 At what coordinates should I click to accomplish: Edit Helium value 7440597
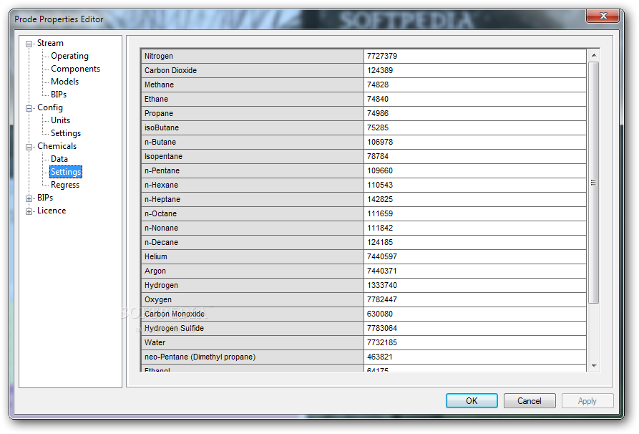(474, 256)
